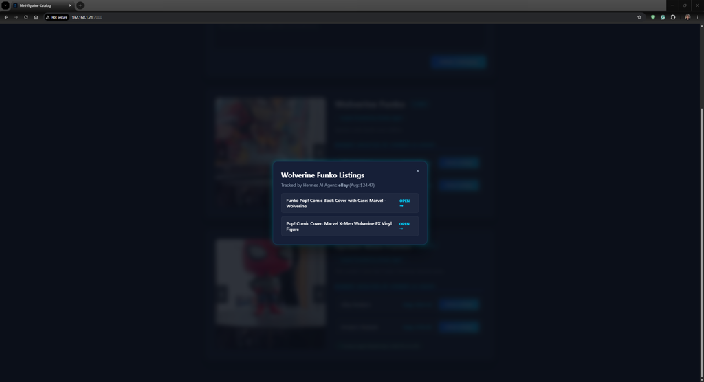The height and width of the screenshot is (382, 704).
Task: Click the Wolverine Funko Listings heading
Action: (x=322, y=175)
